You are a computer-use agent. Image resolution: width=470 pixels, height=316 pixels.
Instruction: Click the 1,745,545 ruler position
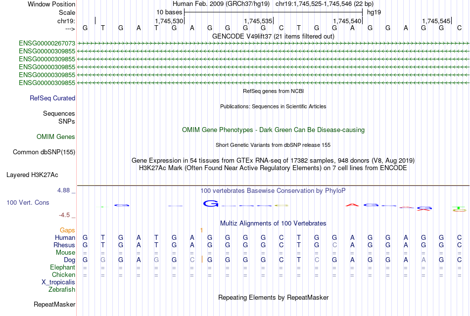[x=436, y=21]
